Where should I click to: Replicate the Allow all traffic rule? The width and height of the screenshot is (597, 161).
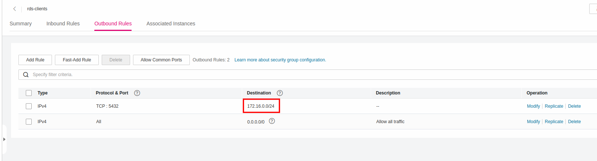point(554,122)
